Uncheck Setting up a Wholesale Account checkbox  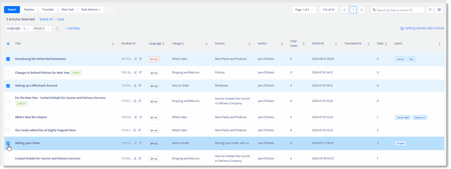pyautogui.click(x=8, y=86)
